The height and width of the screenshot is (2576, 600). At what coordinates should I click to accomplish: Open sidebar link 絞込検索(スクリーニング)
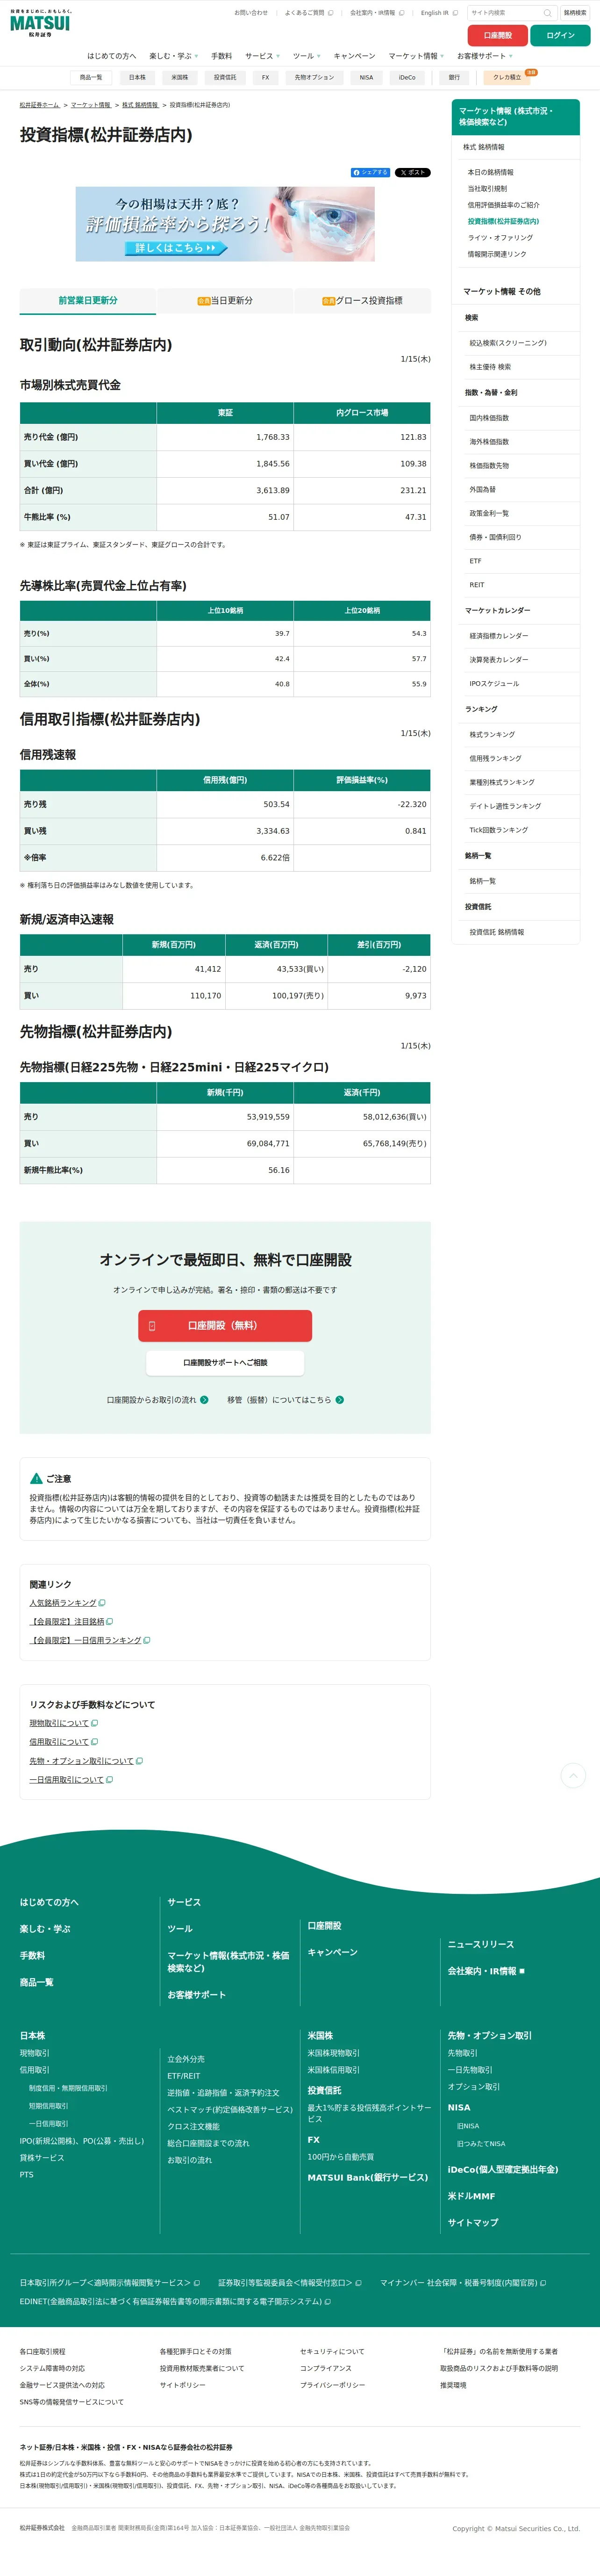click(x=508, y=343)
